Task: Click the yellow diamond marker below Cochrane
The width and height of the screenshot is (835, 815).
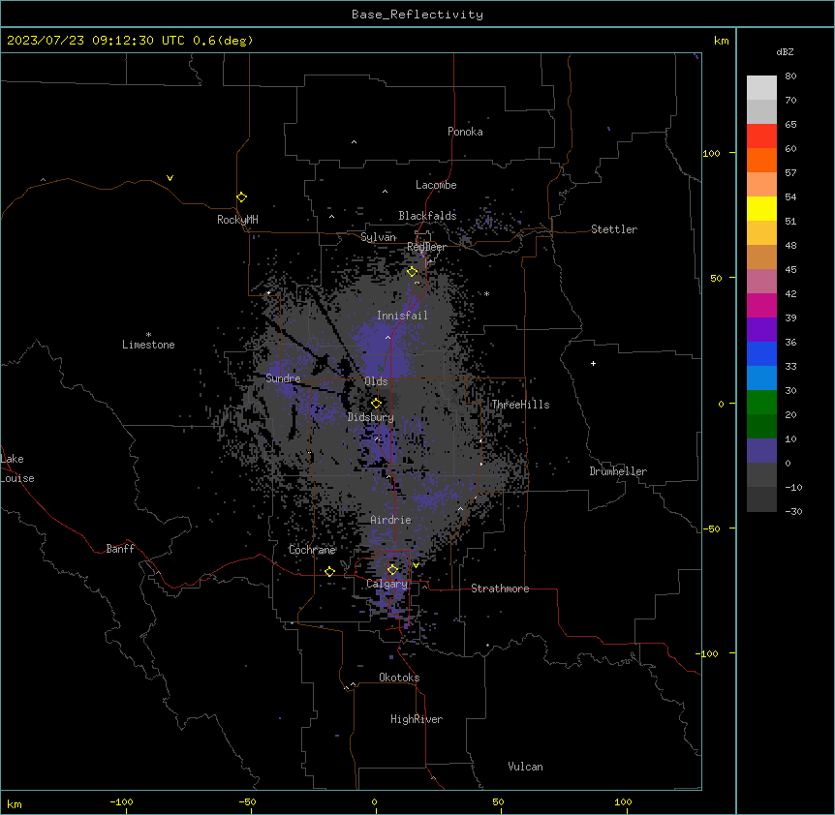Action: pos(329,571)
